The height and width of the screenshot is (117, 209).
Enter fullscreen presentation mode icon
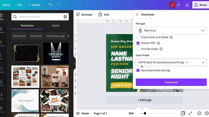[x=190, y=113]
